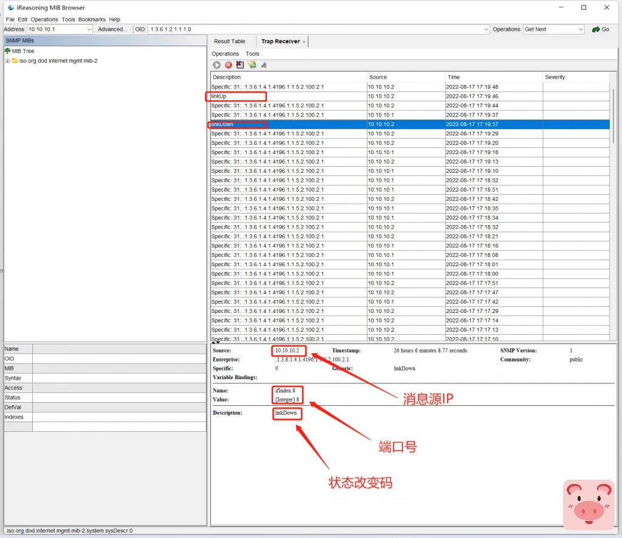Open the Trap Receiver Operations submenu

pos(225,54)
